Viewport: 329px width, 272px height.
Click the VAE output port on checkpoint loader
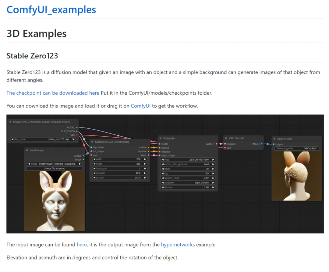pos(77,135)
